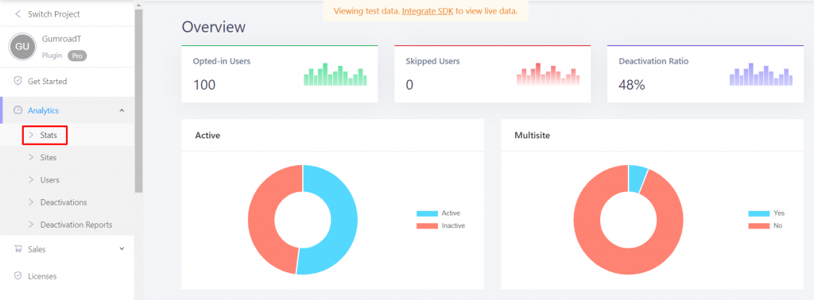Toggle the No legend red swatch
814x300 pixels.
coord(758,226)
